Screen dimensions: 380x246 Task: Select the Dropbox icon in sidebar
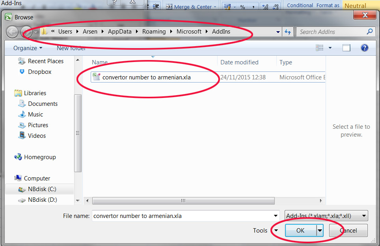tap(22, 72)
